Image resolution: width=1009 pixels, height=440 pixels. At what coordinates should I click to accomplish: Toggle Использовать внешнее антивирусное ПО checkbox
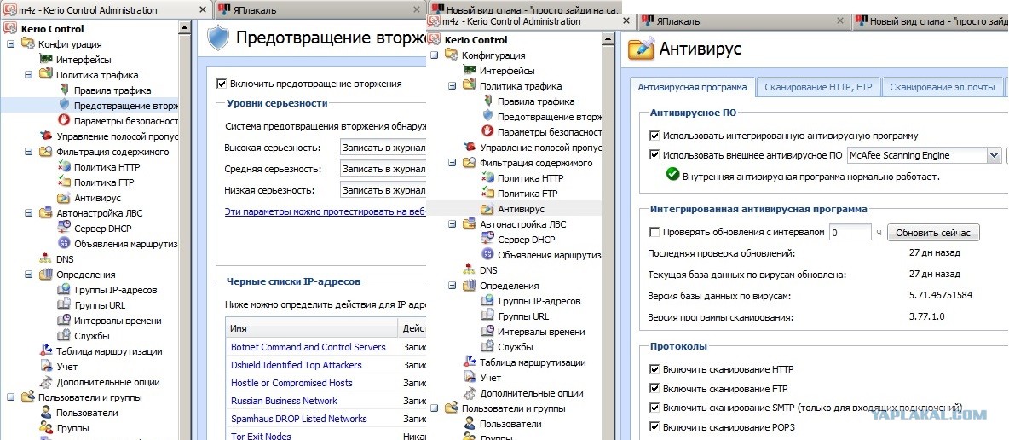(x=654, y=155)
